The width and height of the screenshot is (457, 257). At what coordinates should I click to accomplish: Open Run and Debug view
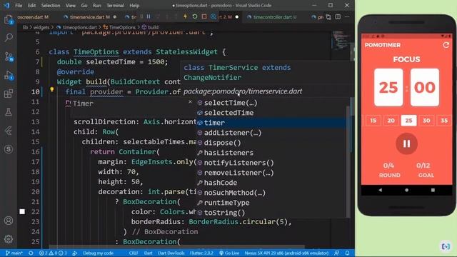(9, 76)
